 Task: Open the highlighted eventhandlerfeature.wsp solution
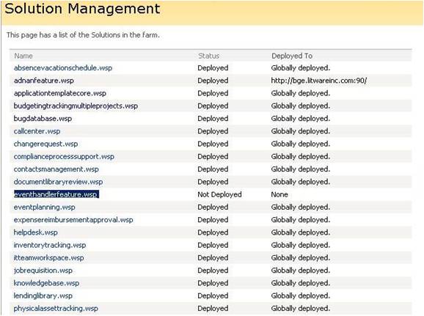click(56, 194)
